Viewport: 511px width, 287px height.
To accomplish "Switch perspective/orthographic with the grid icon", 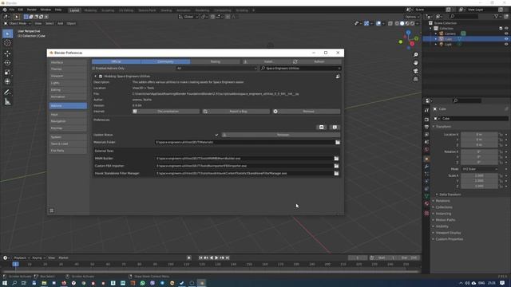I will coord(415,79).
